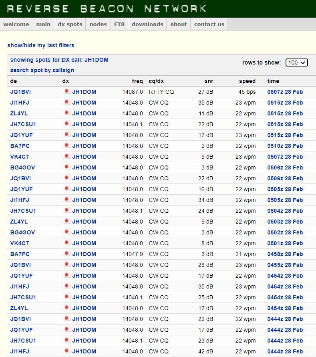Viewport: 316px width, 357px height.
Task: Click Japan flag in the VK4CT 0501z row
Action: point(66,242)
